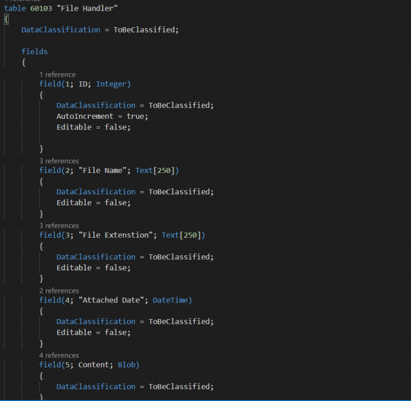Screen dimensions: 411x401
Task: Open '3 references' CodeLens above the File Name field
Action: [x=59, y=161]
